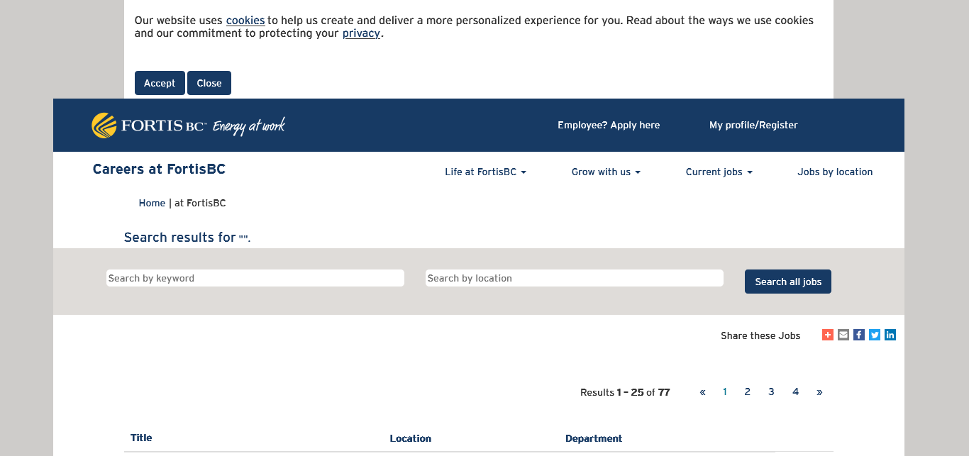This screenshot has height=456, width=969.
Task: Expand the Life at FortisBC menu
Action: (x=485, y=172)
